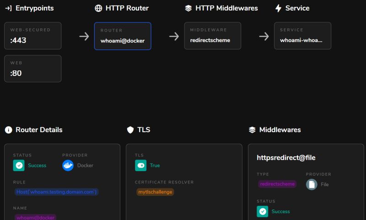Click the Entrypoints heading text
Image resolution: width=366 pixels, height=220 pixels.
pos(35,8)
